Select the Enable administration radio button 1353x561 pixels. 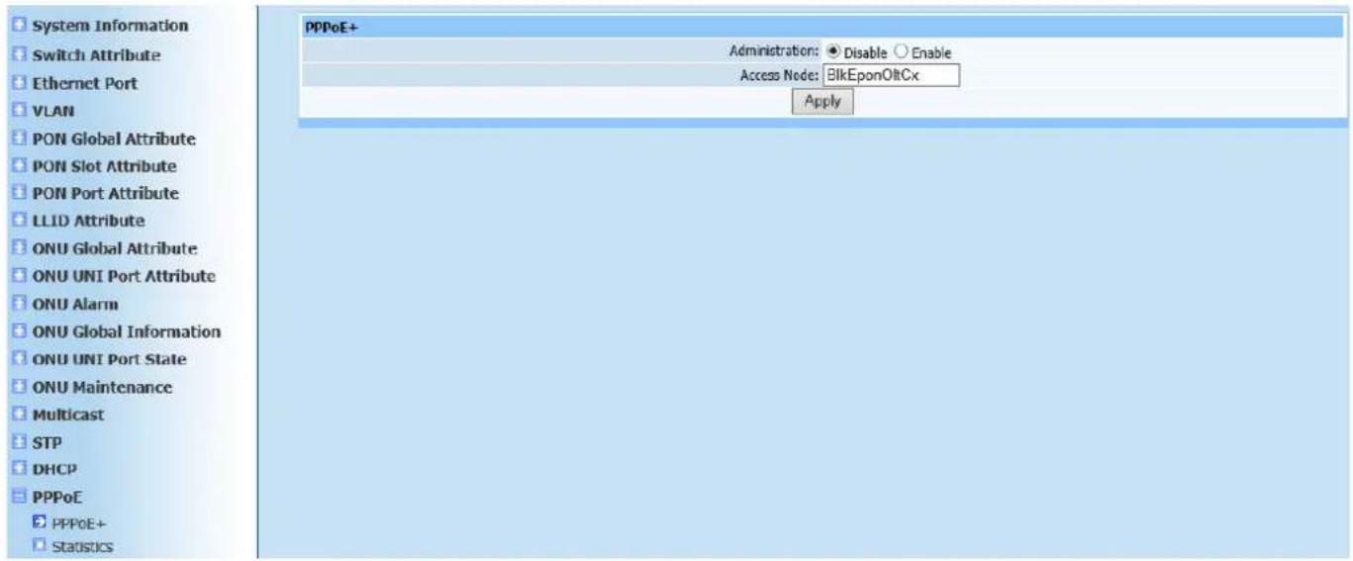[x=901, y=52]
